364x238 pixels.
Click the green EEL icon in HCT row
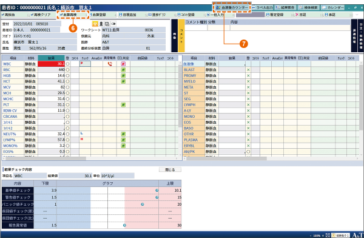123,81
